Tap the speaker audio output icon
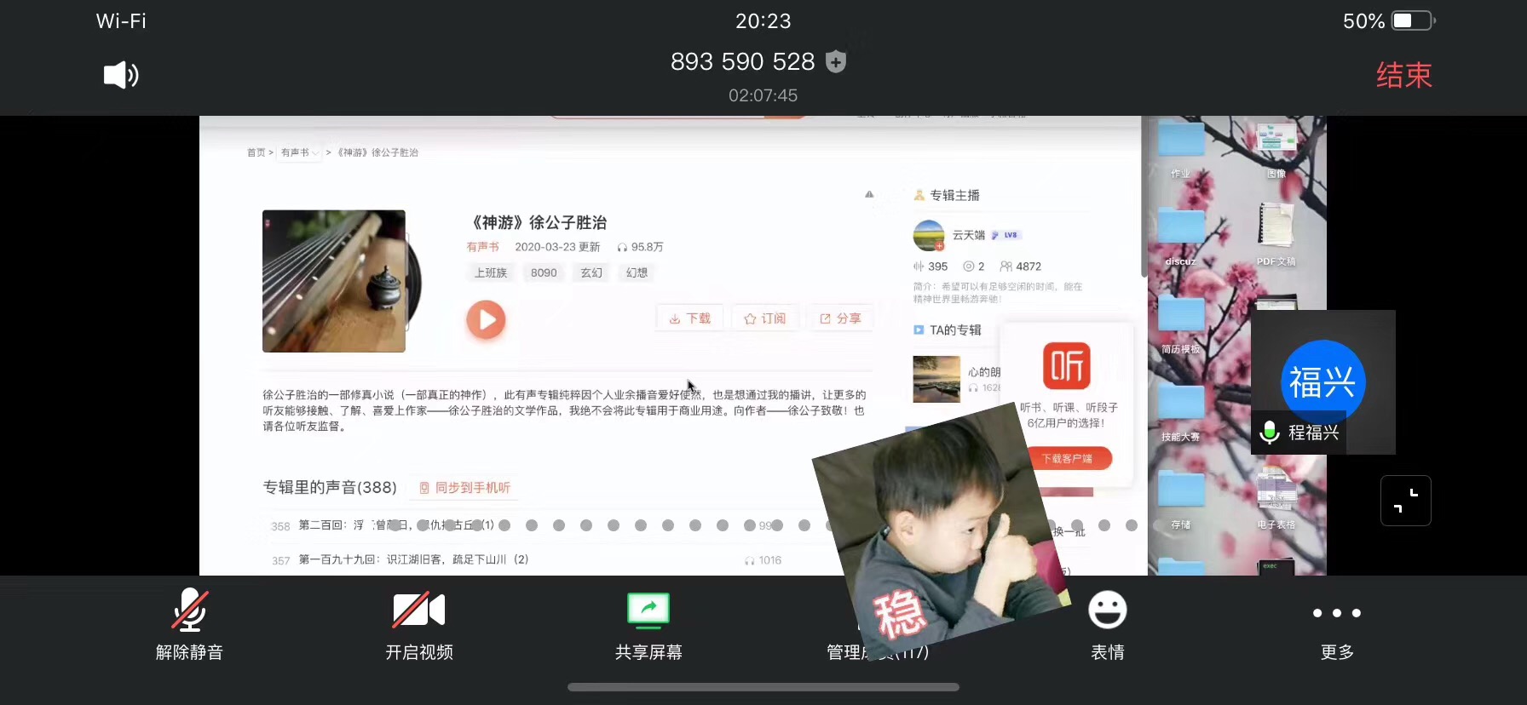This screenshot has width=1527, height=705. pos(120,75)
